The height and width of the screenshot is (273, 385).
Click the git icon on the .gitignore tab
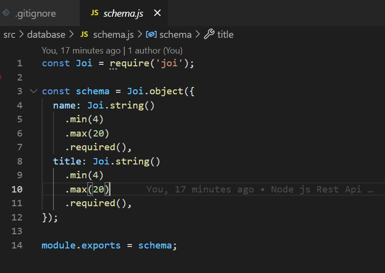tap(5, 13)
